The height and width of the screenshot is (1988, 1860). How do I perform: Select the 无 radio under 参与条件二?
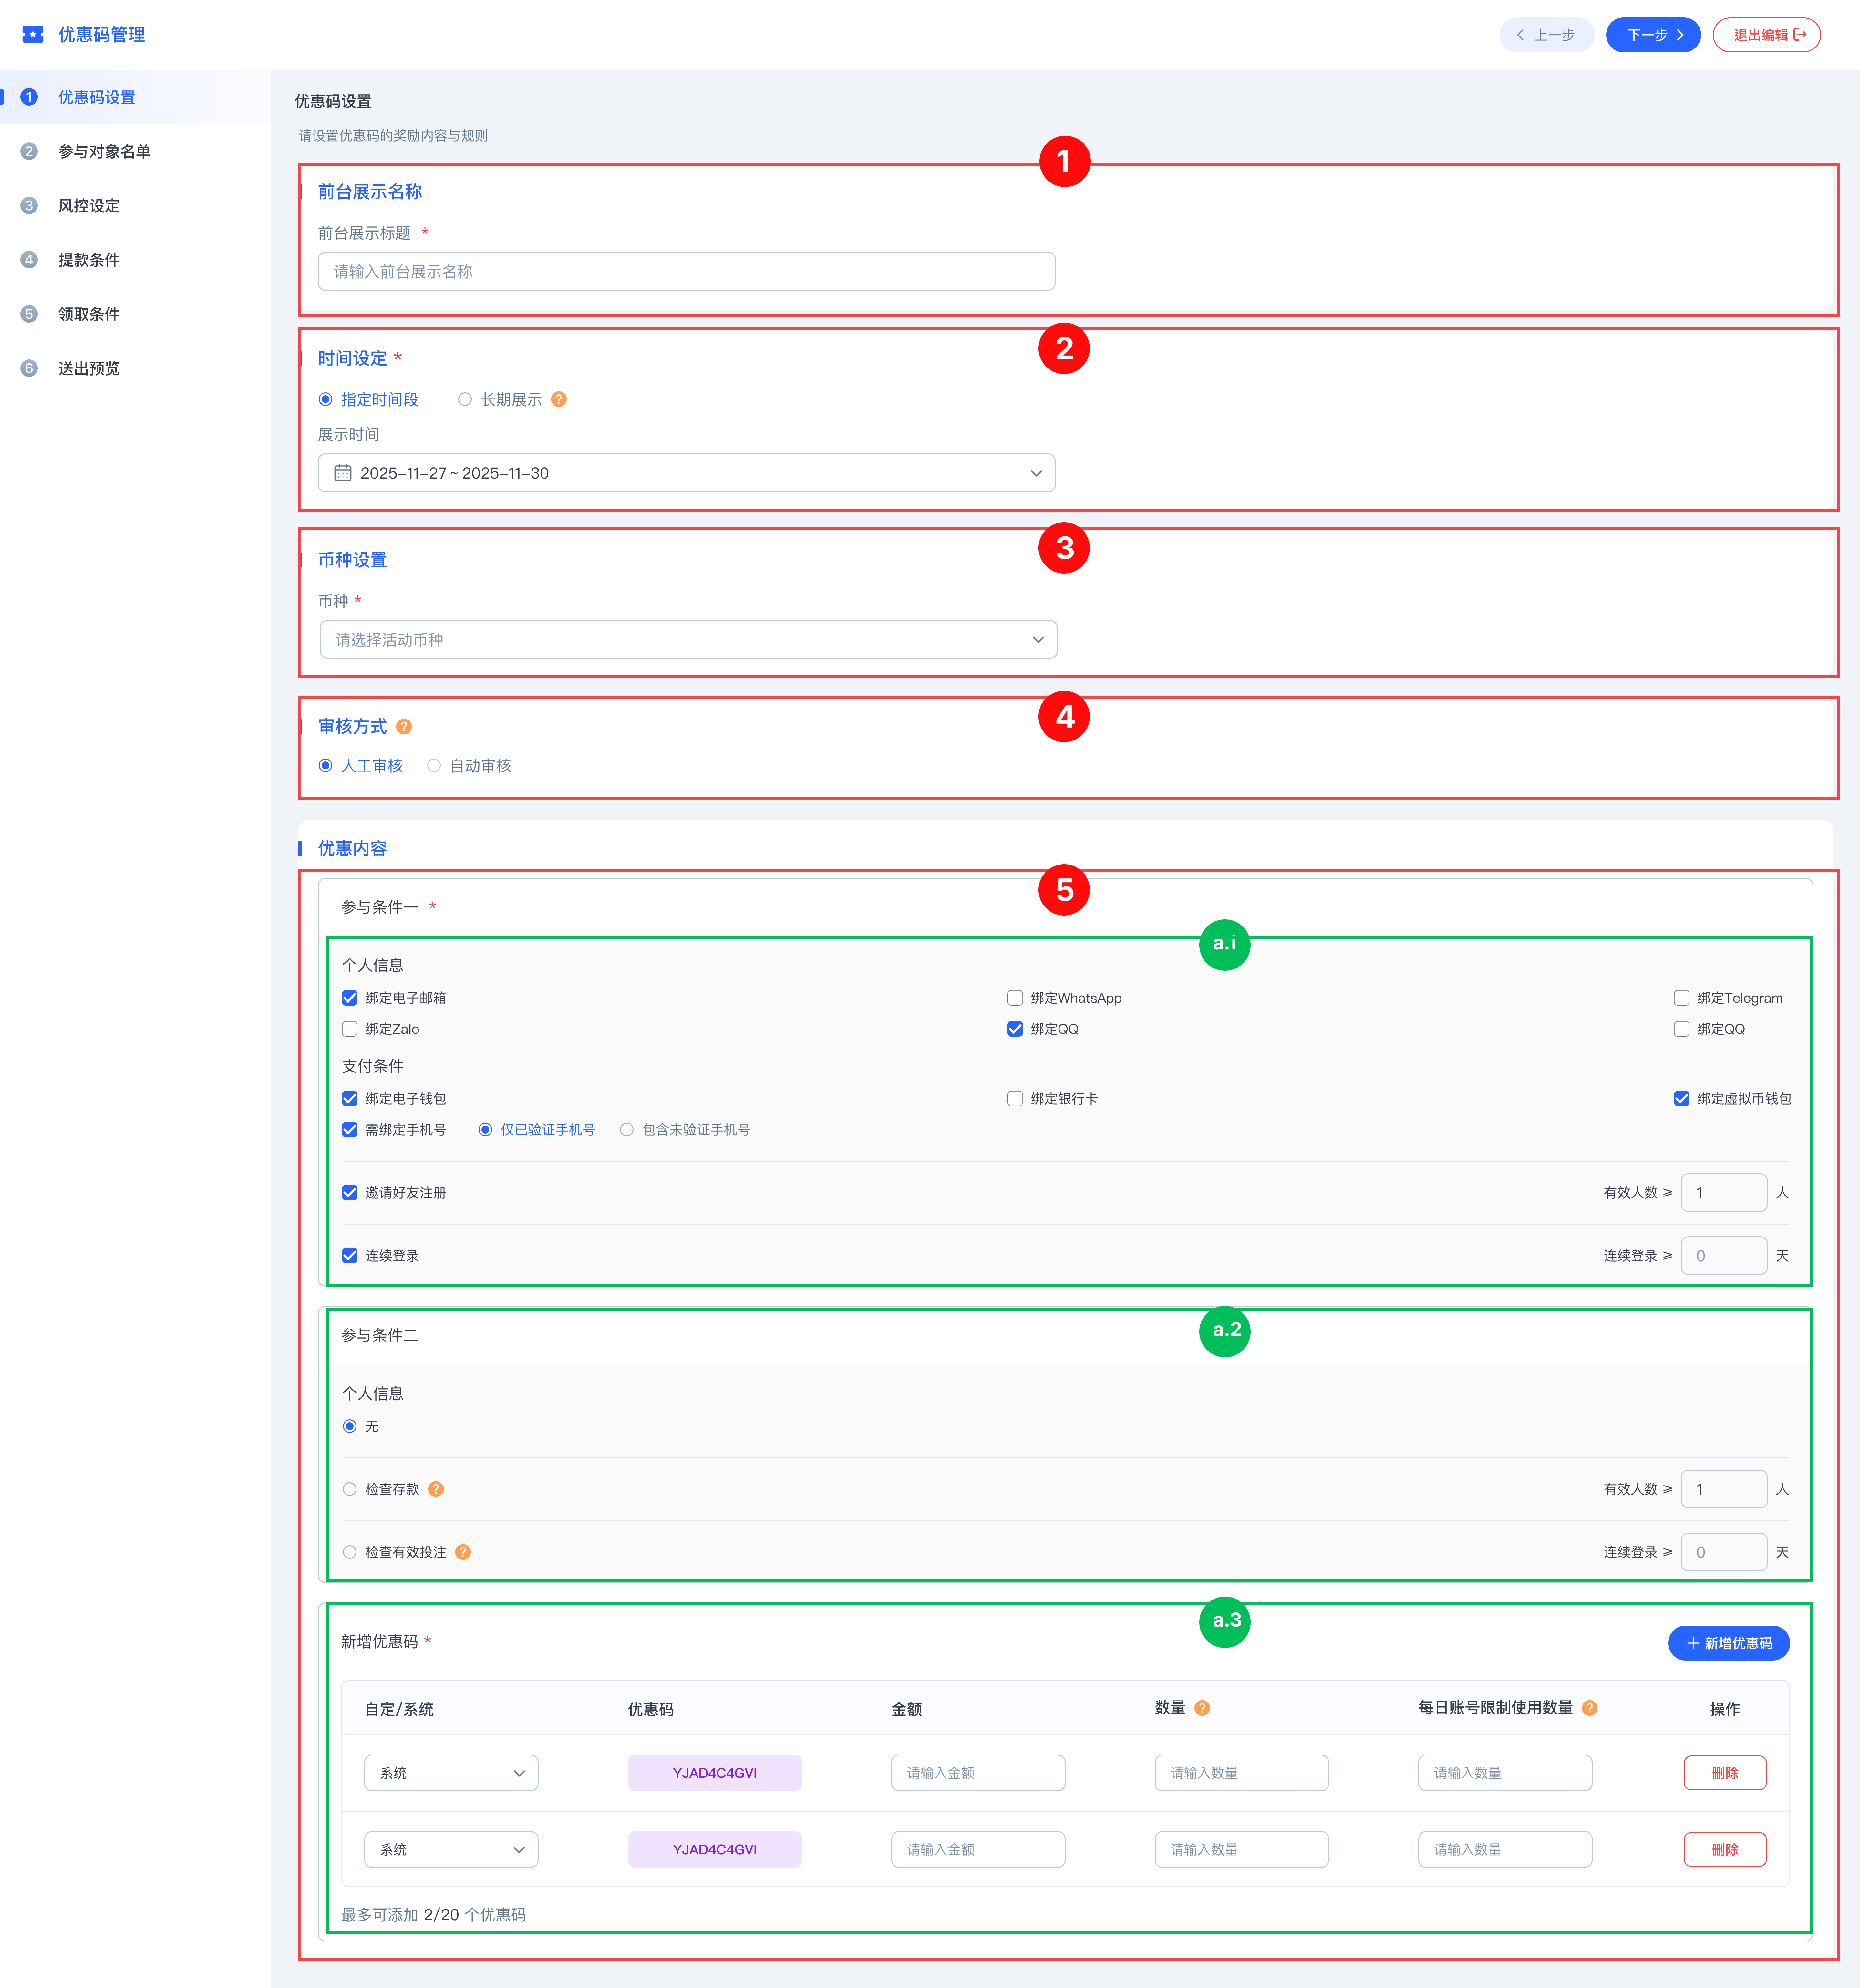[350, 1426]
